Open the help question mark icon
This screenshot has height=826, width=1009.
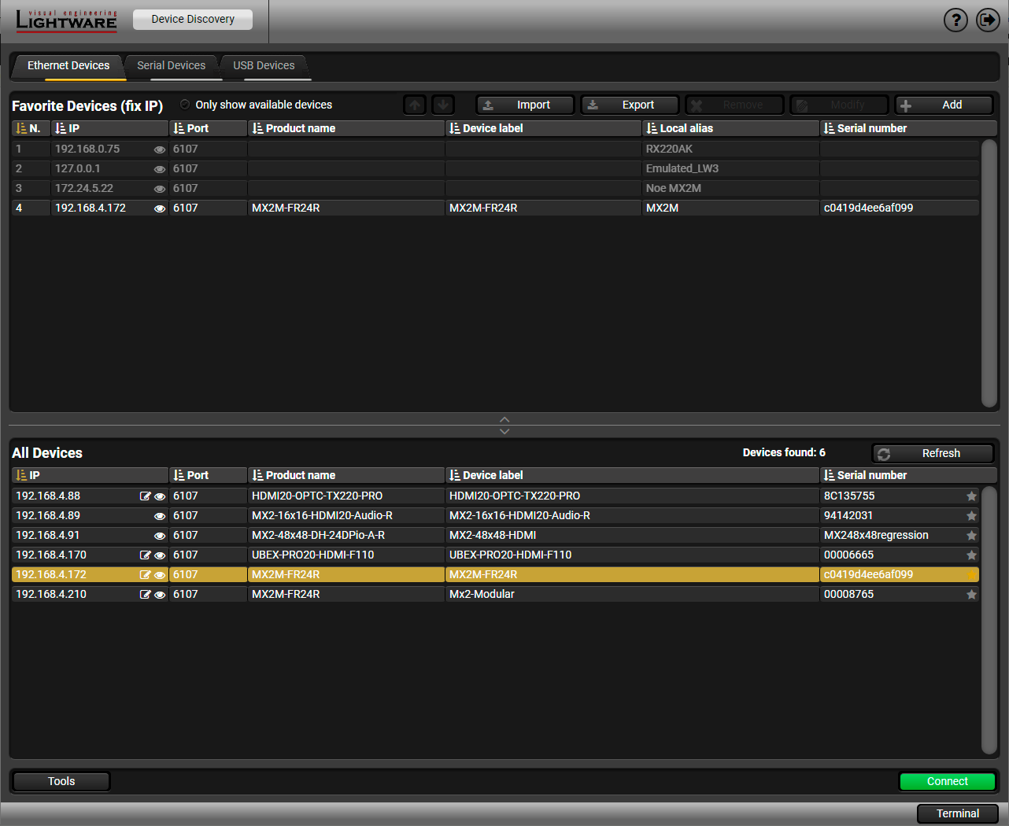click(955, 20)
